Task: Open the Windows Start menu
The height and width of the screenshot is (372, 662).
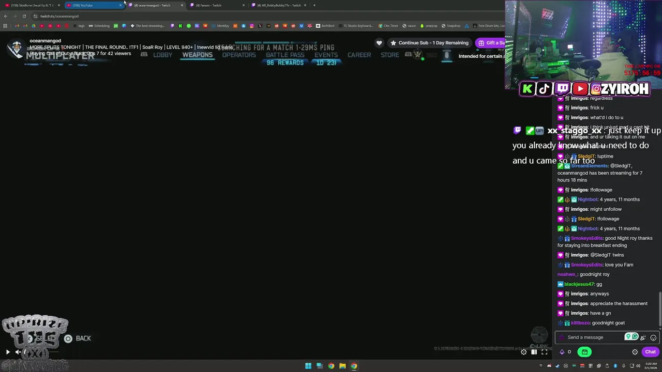Action: (308, 366)
